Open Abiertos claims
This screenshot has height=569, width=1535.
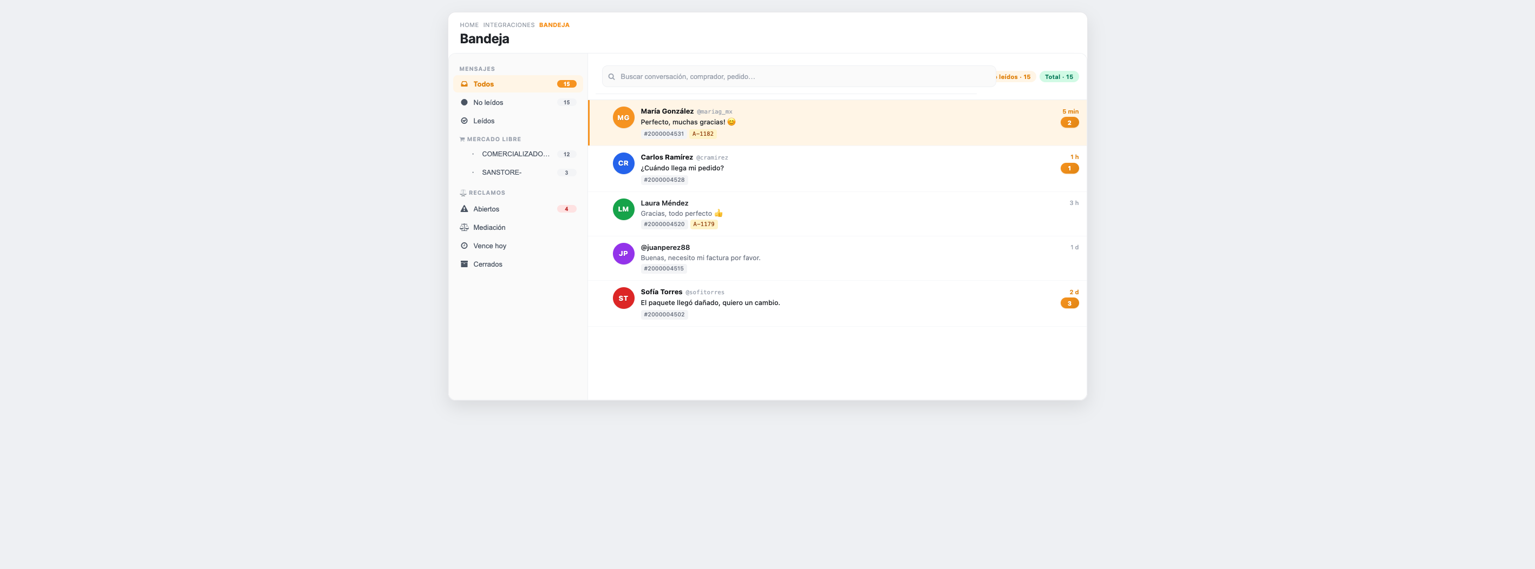pyautogui.click(x=518, y=209)
